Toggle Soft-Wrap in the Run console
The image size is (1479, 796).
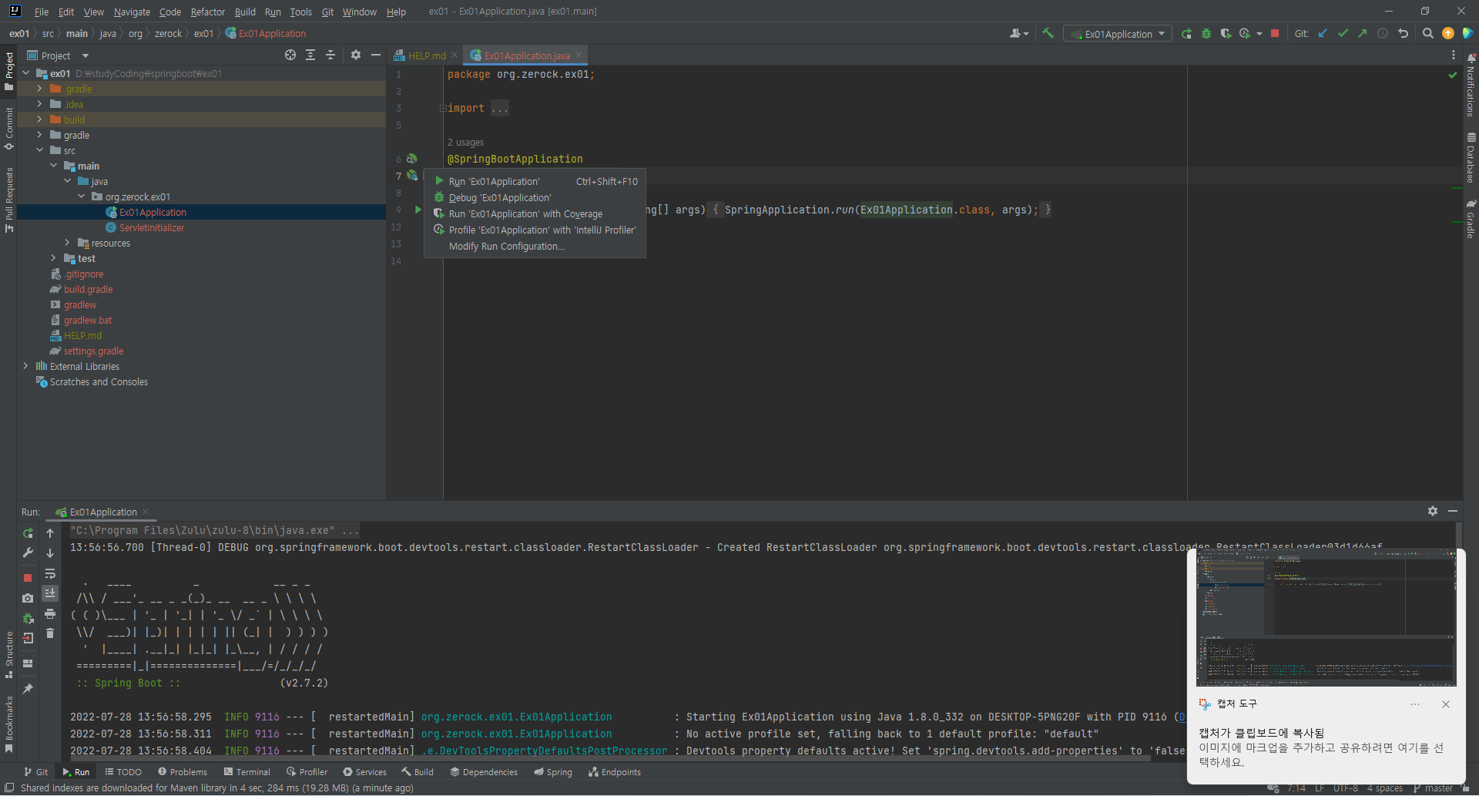tap(50, 573)
